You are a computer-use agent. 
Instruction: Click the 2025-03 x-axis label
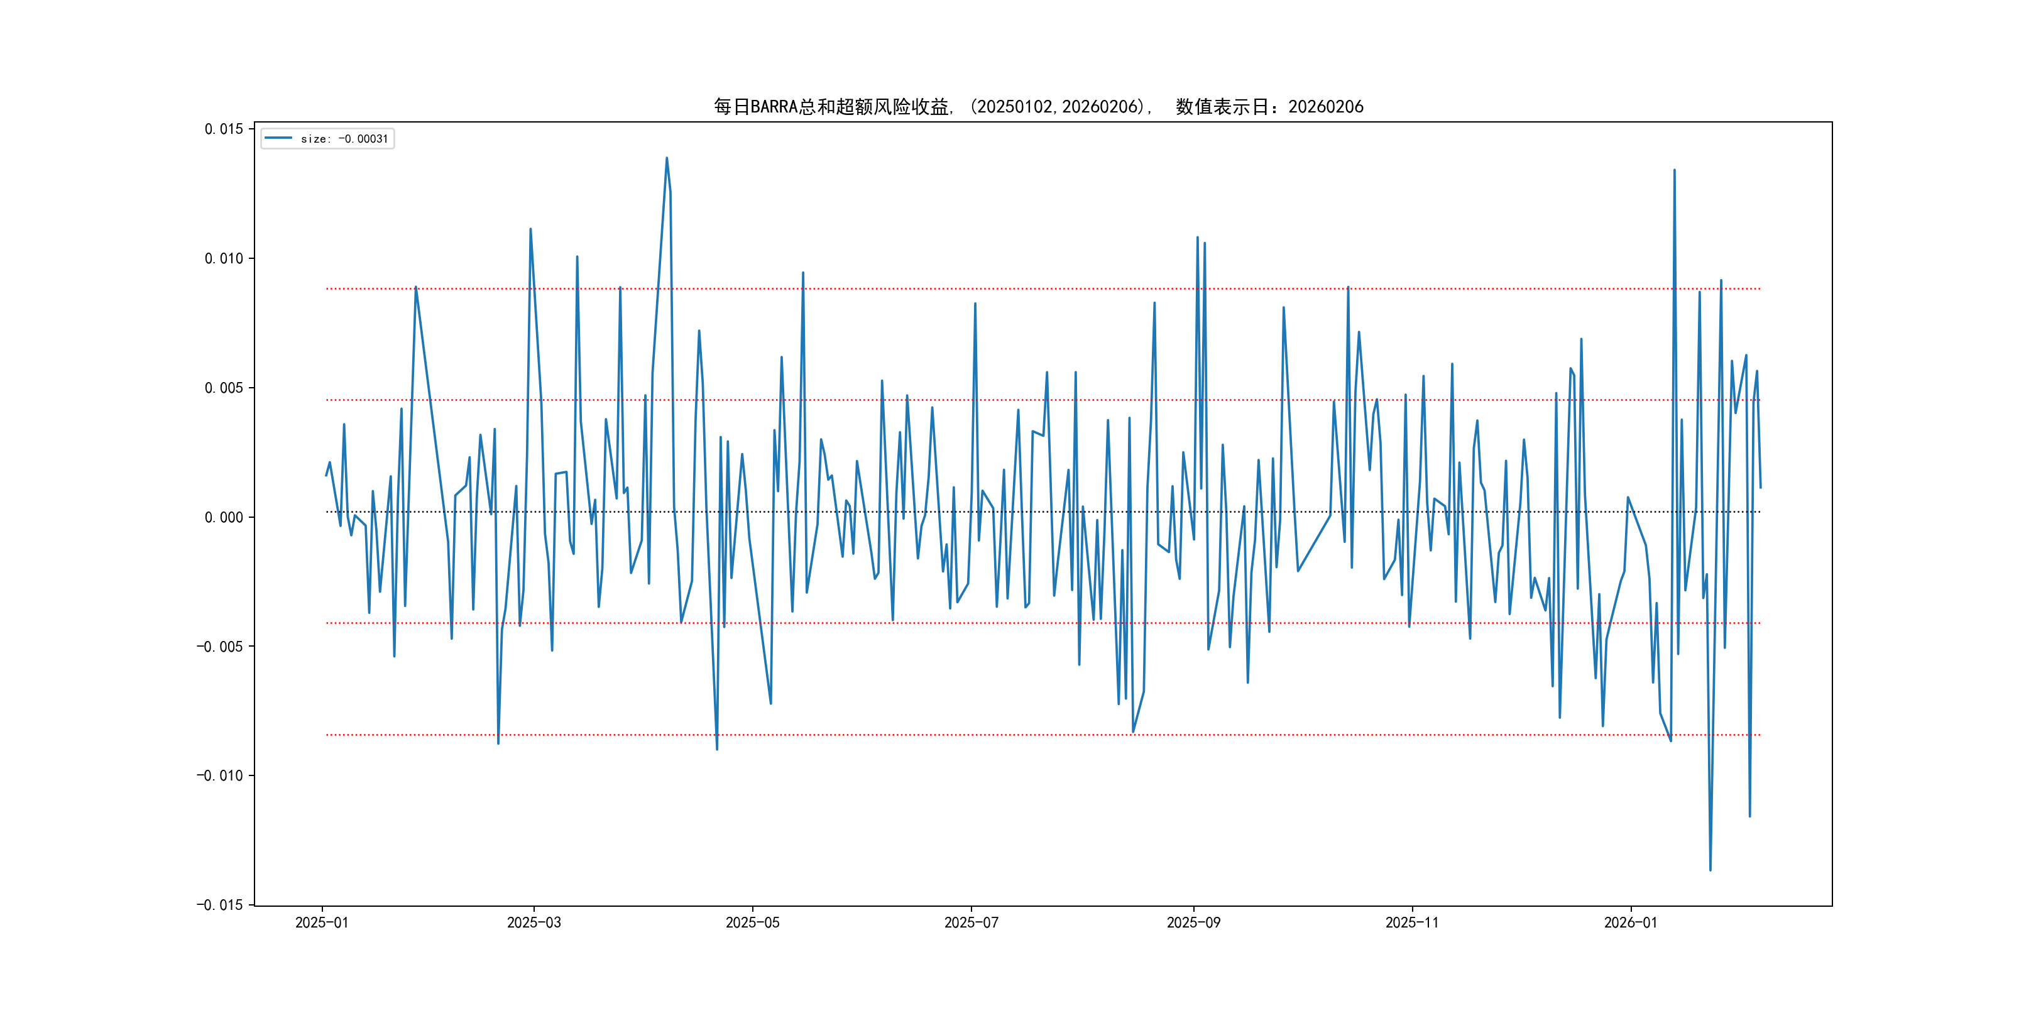pyautogui.click(x=534, y=922)
